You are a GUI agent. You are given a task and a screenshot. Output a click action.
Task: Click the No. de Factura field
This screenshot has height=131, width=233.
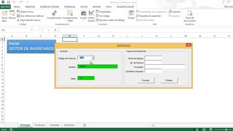tap(153, 62)
